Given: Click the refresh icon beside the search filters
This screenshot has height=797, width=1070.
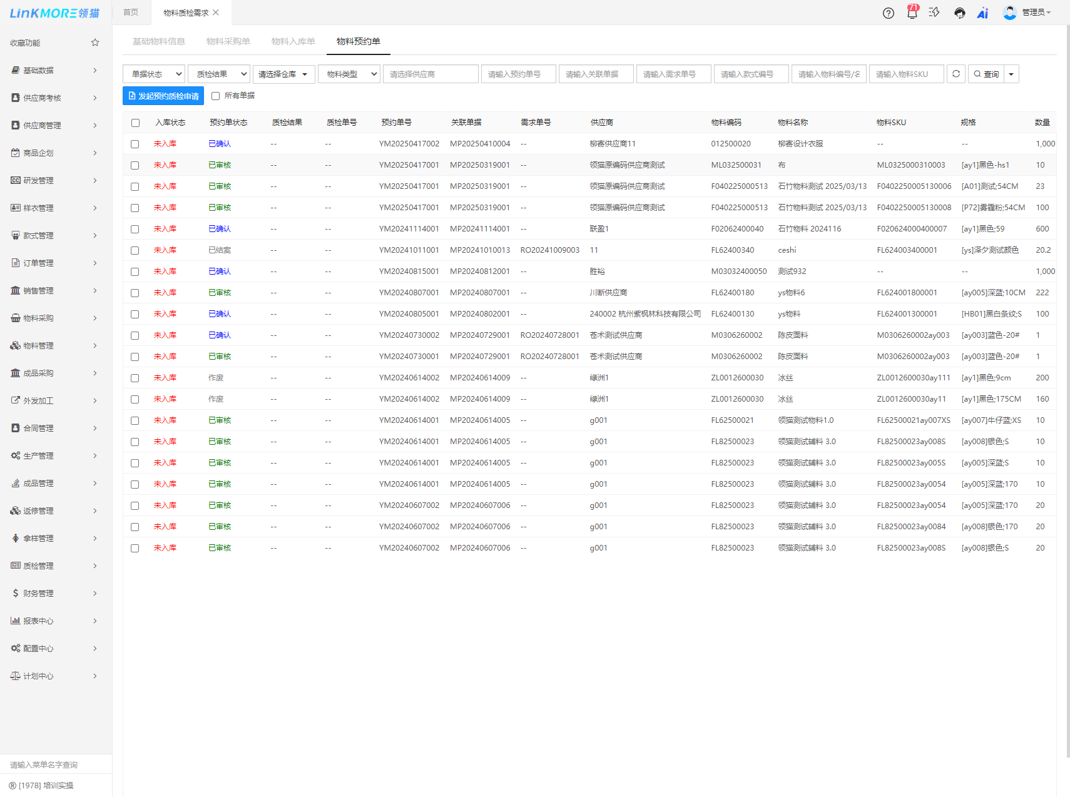Looking at the screenshot, I should coord(955,74).
